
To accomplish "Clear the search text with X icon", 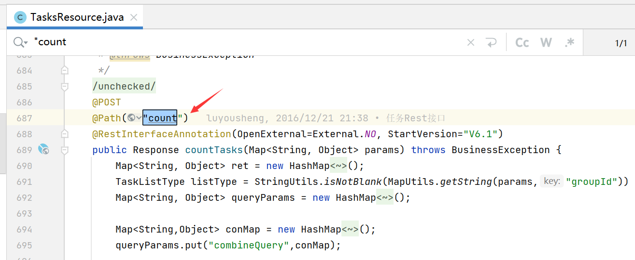I will 471,42.
